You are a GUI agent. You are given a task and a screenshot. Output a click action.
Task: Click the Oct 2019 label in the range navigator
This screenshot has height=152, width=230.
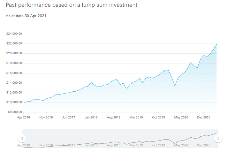[x=158, y=145]
